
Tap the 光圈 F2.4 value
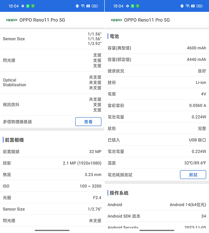(x=97, y=198)
